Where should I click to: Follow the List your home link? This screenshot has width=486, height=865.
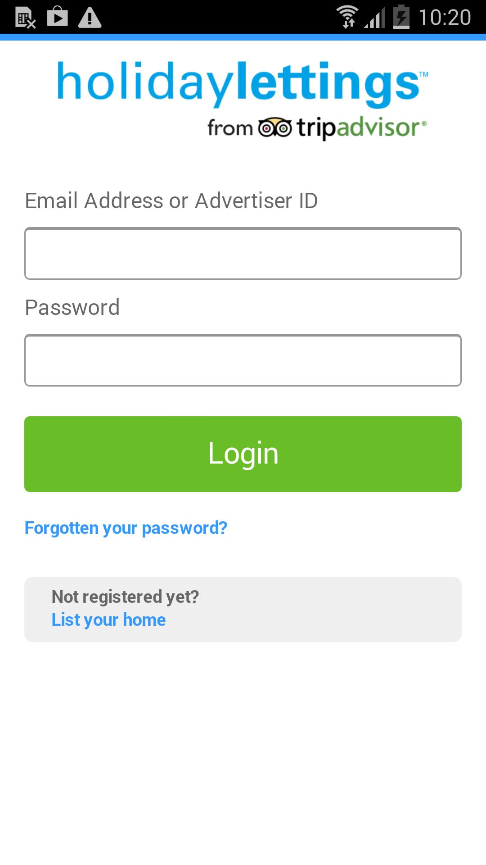[108, 620]
